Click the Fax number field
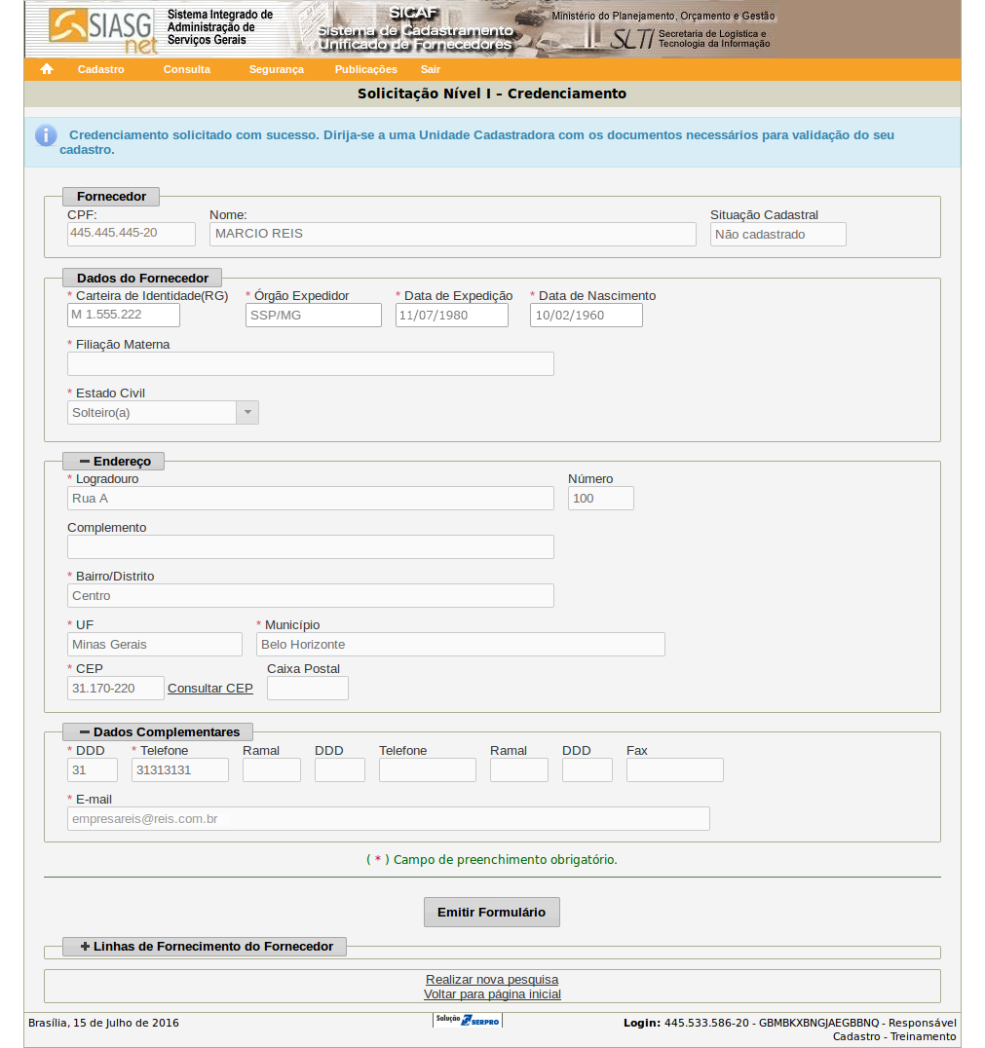The image size is (985, 1048). 675,770
